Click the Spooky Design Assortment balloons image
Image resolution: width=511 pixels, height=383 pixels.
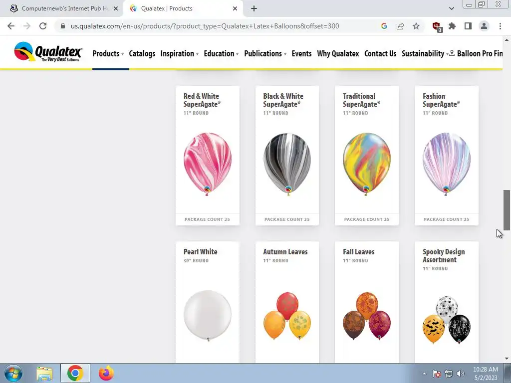(447, 320)
